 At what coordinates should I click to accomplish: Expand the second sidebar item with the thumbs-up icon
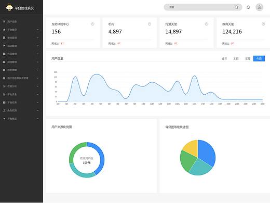click(x=38, y=30)
